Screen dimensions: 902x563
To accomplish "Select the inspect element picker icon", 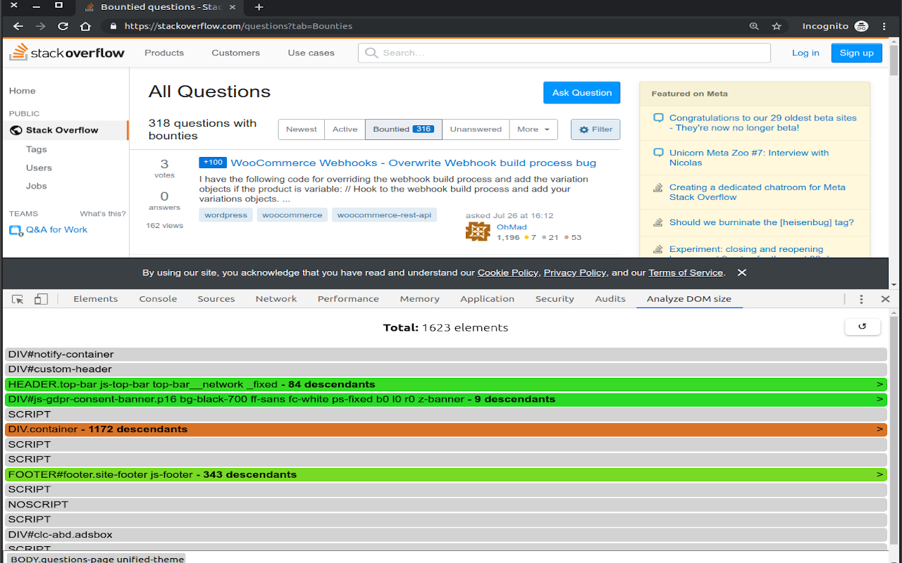I will pyautogui.click(x=18, y=299).
